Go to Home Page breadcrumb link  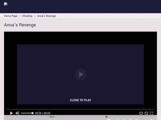(11, 16)
